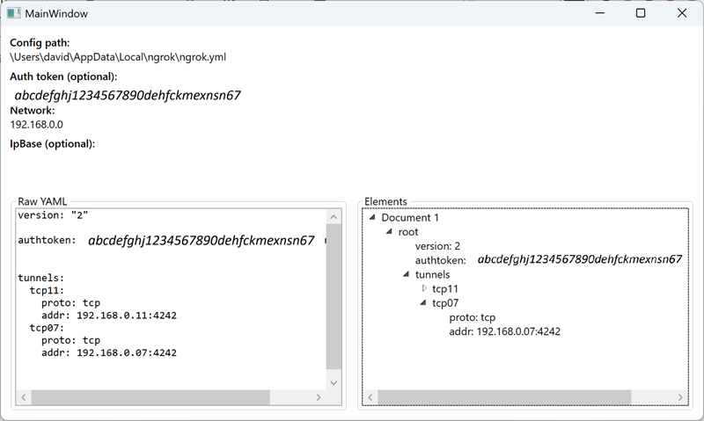Select the 'version: 2' tree item
This screenshot has height=421, width=704.
437,246
